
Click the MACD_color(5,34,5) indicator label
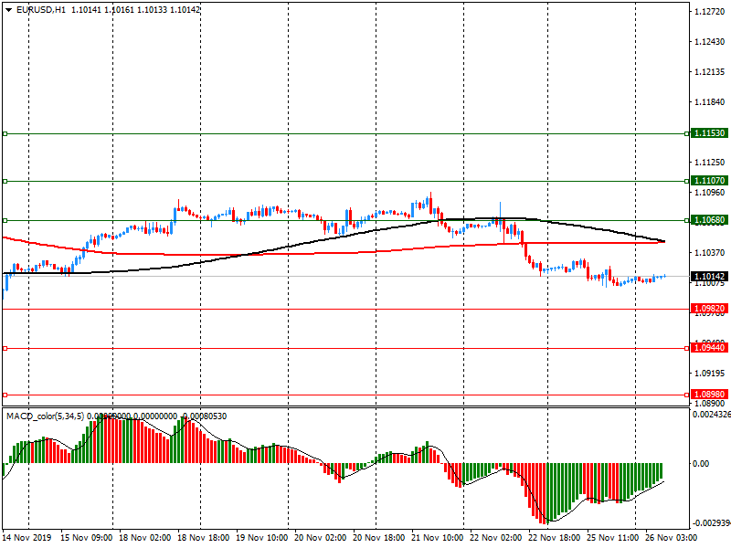(x=46, y=416)
